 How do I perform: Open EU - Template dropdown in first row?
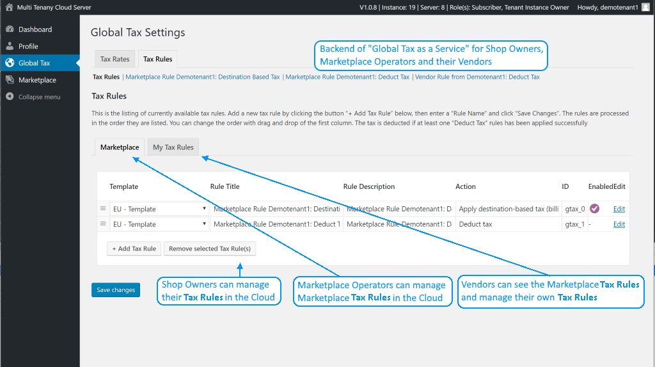[x=159, y=209]
